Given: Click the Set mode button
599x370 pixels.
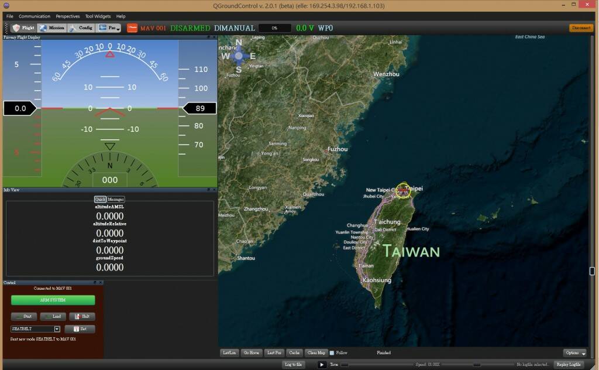Looking at the screenshot, I should (x=80, y=329).
